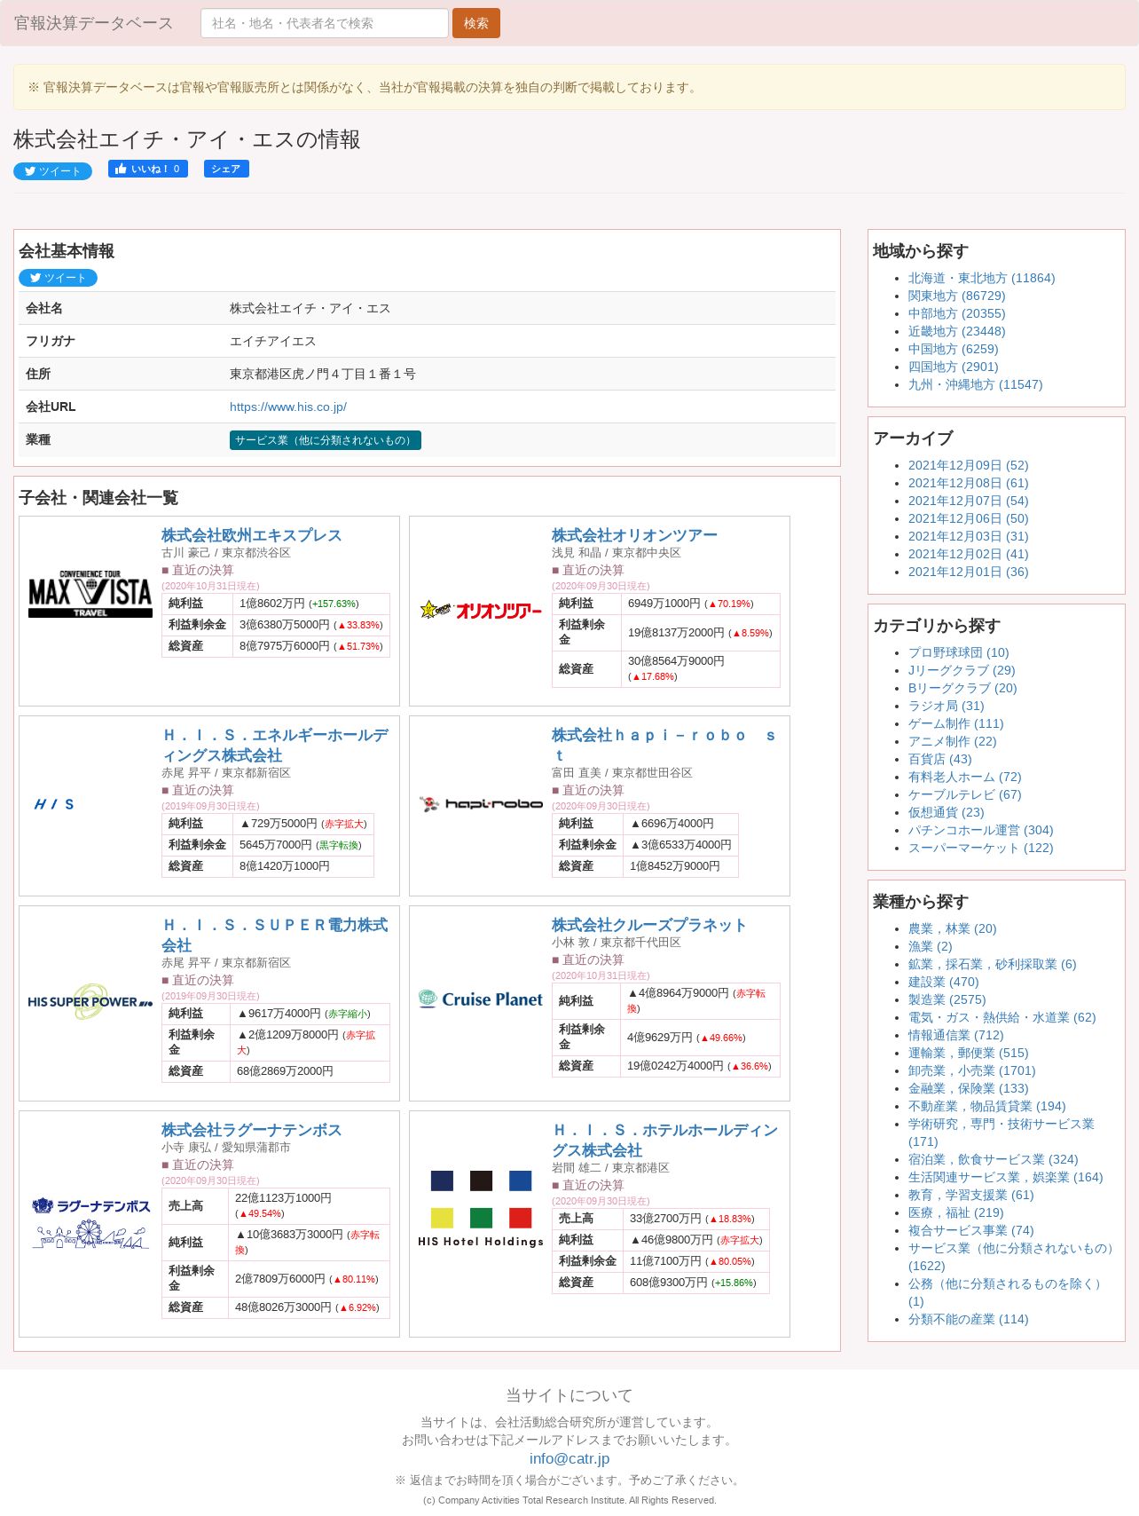Tweet the page via top ツイート button
This screenshot has width=1139, height=1516.
tap(52, 171)
